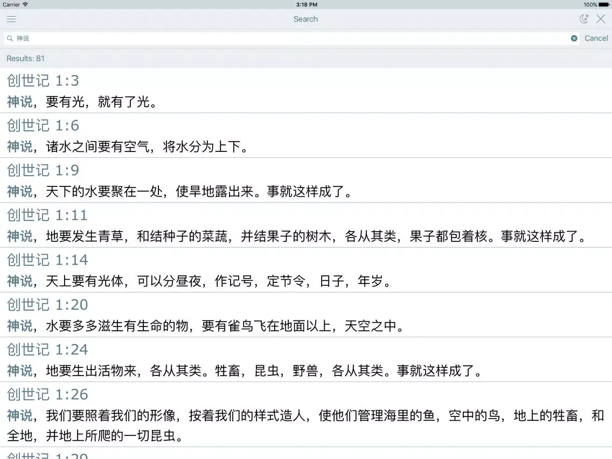Select verse text 天下的水要聚在一处
The height and width of the screenshot is (459, 612).
point(104,192)
